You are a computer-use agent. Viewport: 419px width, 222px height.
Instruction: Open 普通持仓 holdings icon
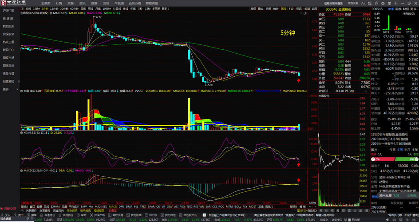point(41,215)
